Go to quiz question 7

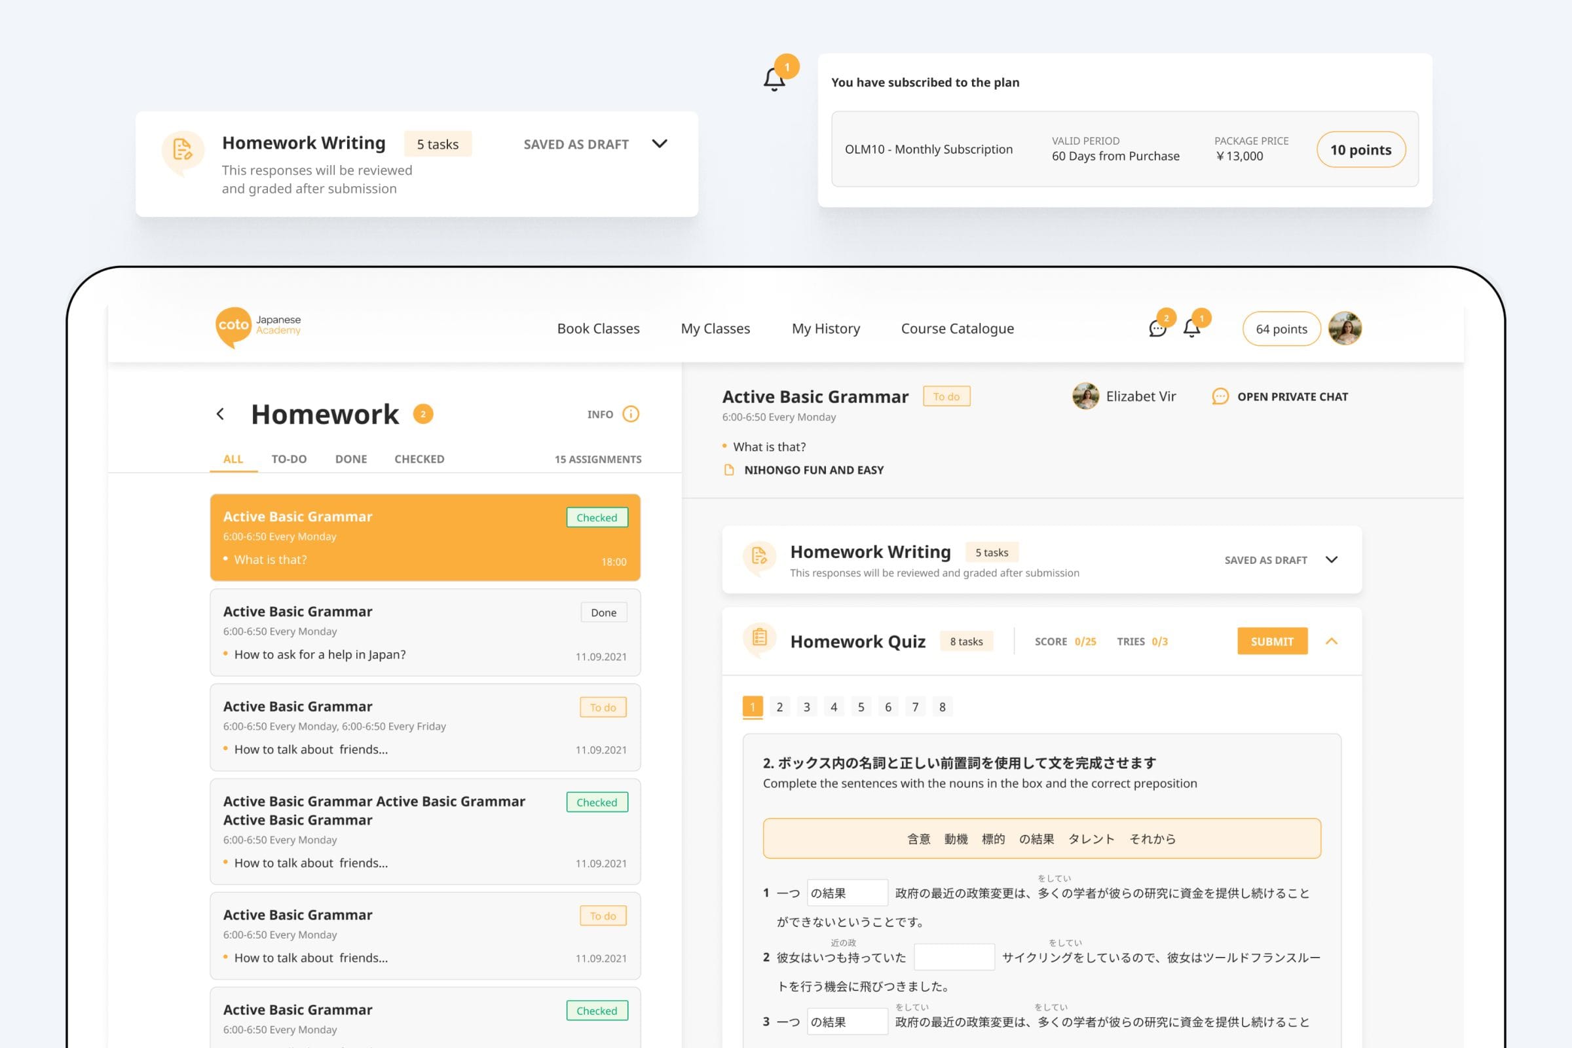coord(915,707)
